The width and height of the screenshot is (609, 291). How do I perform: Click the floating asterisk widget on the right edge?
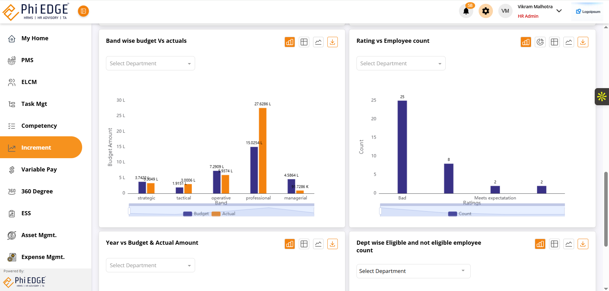click(601, 96)
